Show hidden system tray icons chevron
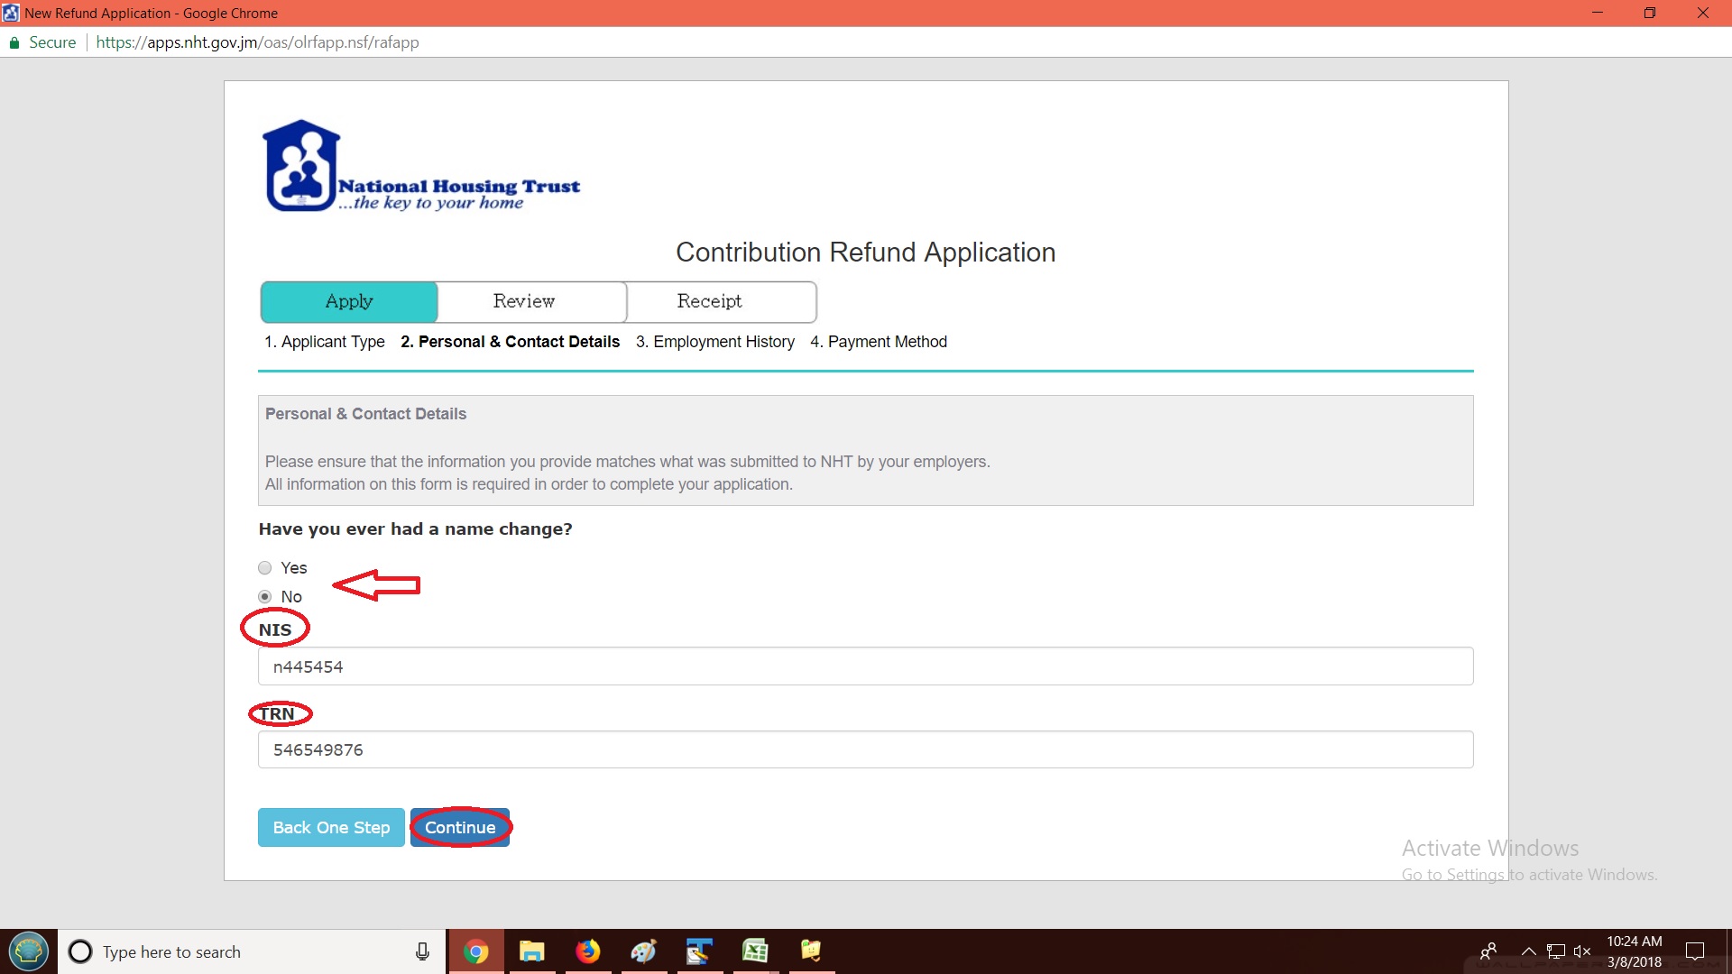 pos(1528,951)
